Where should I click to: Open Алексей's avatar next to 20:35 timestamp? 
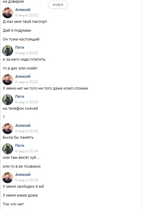tap(8, 177)
